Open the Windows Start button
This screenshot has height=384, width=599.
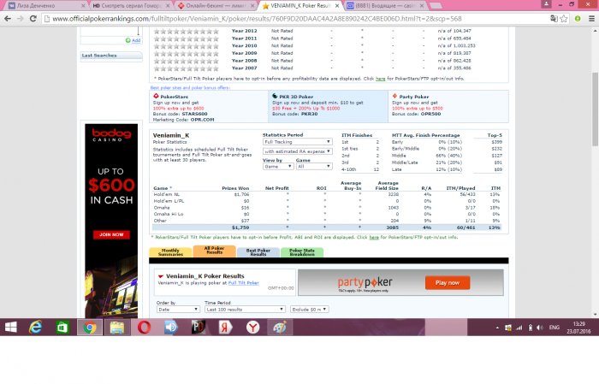click(10, 327)
